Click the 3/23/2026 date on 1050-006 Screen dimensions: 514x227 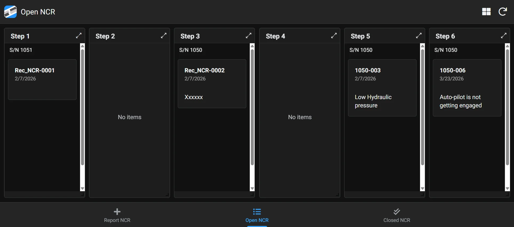click(452, 79)
